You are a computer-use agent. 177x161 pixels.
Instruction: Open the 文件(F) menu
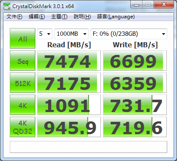pyautogui.click(x=14, y=17)
